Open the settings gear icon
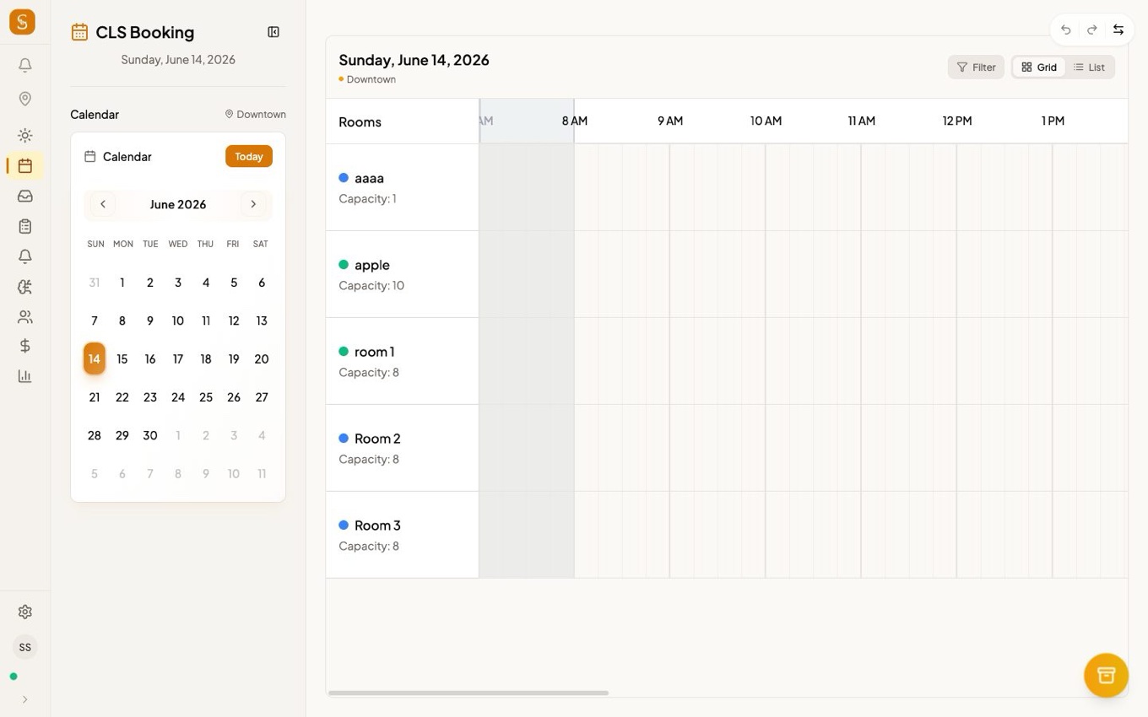The width and height of the screenshot is (1148, 717). 25,612
